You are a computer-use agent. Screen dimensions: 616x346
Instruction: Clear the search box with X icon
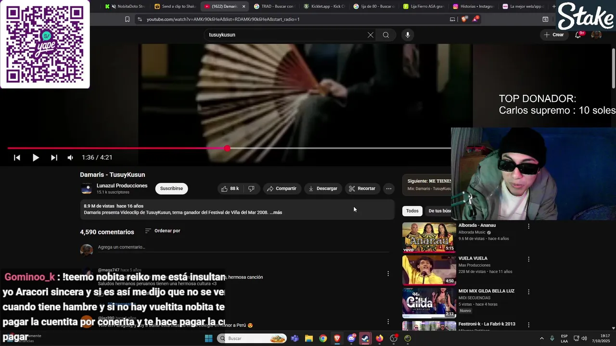pos(371,35)
